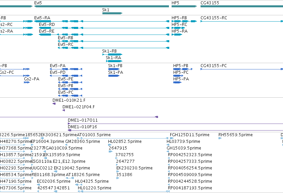Select the Sk1-RB transcript label
Viewport: 283px width, 193px height.
[109, 51]
